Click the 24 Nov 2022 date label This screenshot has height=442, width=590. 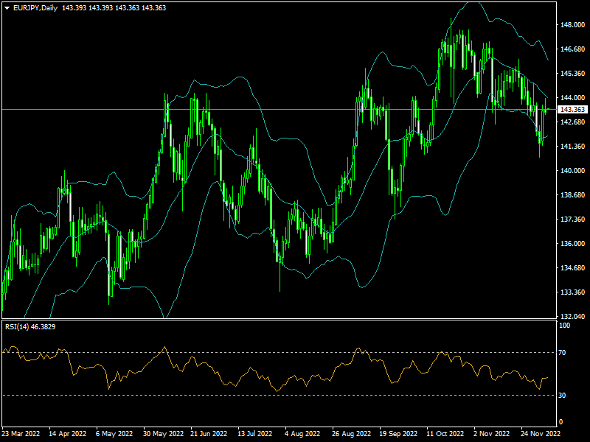click(x=541, y=434)
